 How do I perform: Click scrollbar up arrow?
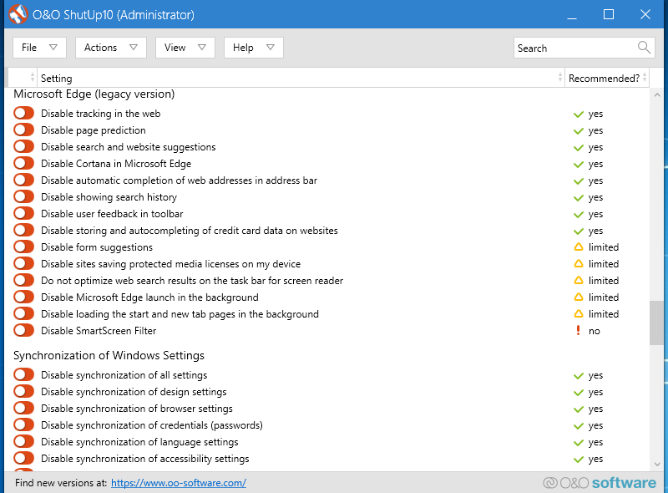click(x=656, y=95)
